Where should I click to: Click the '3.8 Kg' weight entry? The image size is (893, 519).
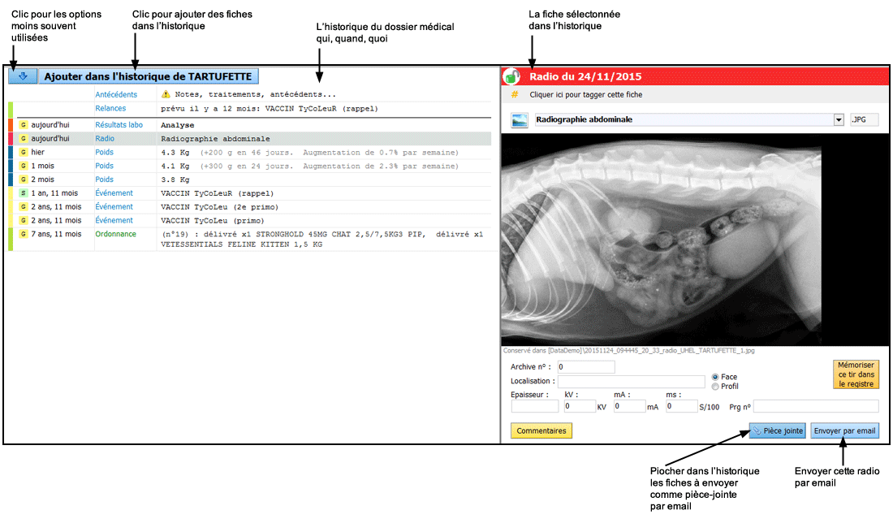click(175, 180)
